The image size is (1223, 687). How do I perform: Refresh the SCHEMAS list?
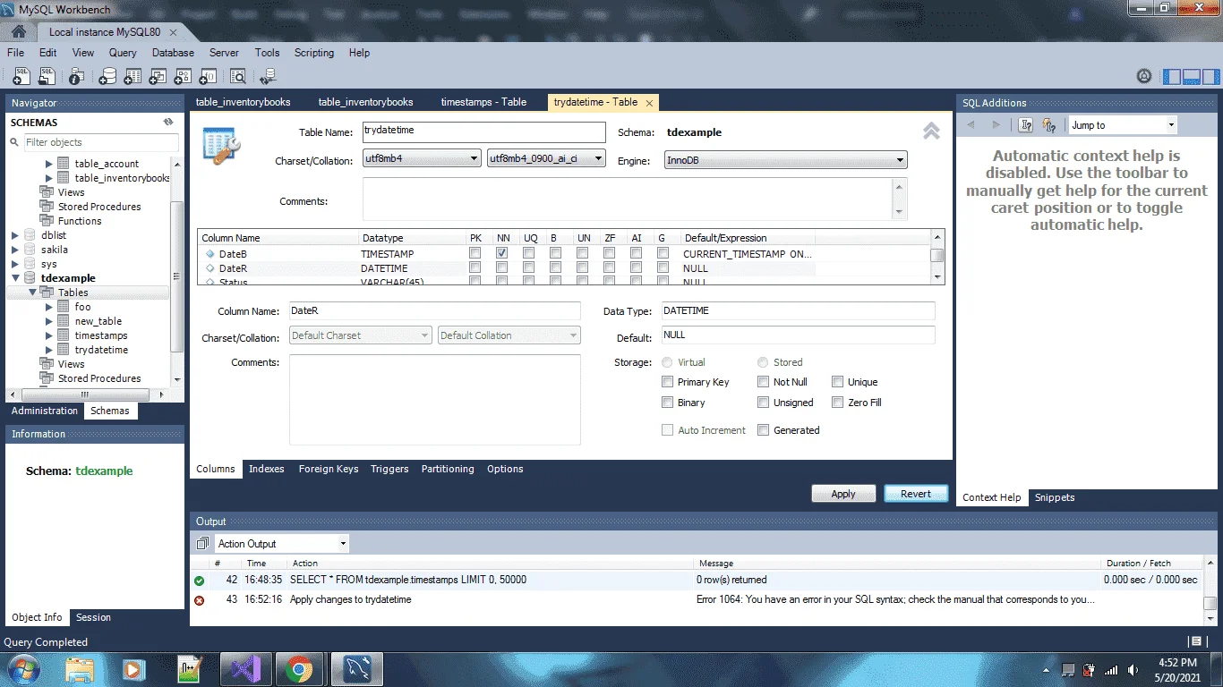coord(168,123)
